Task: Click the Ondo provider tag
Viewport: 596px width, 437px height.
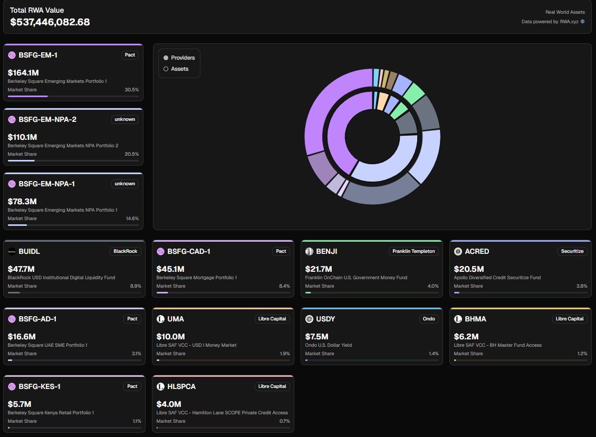Action: coord(429,319)
